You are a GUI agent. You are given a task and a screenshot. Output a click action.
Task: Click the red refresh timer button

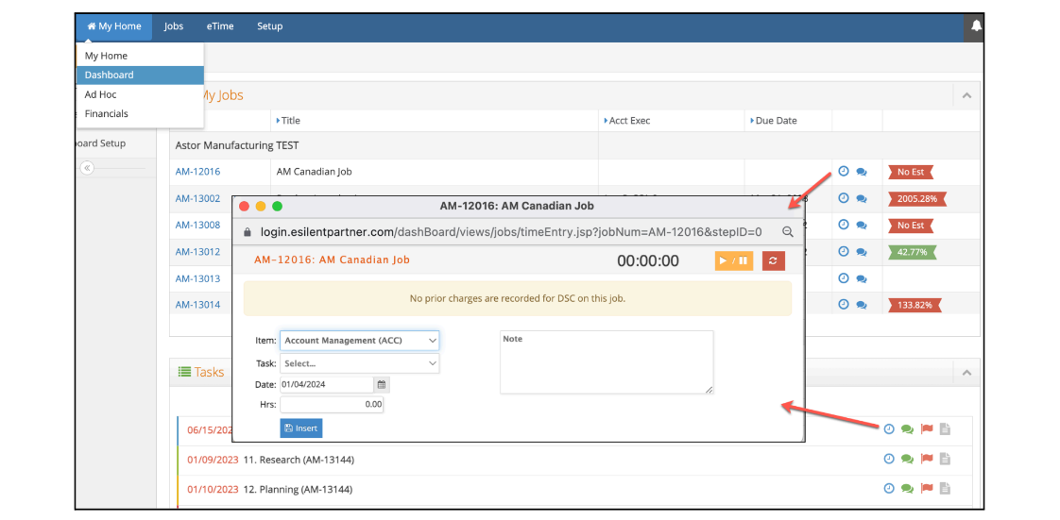(x=774, y=260)
